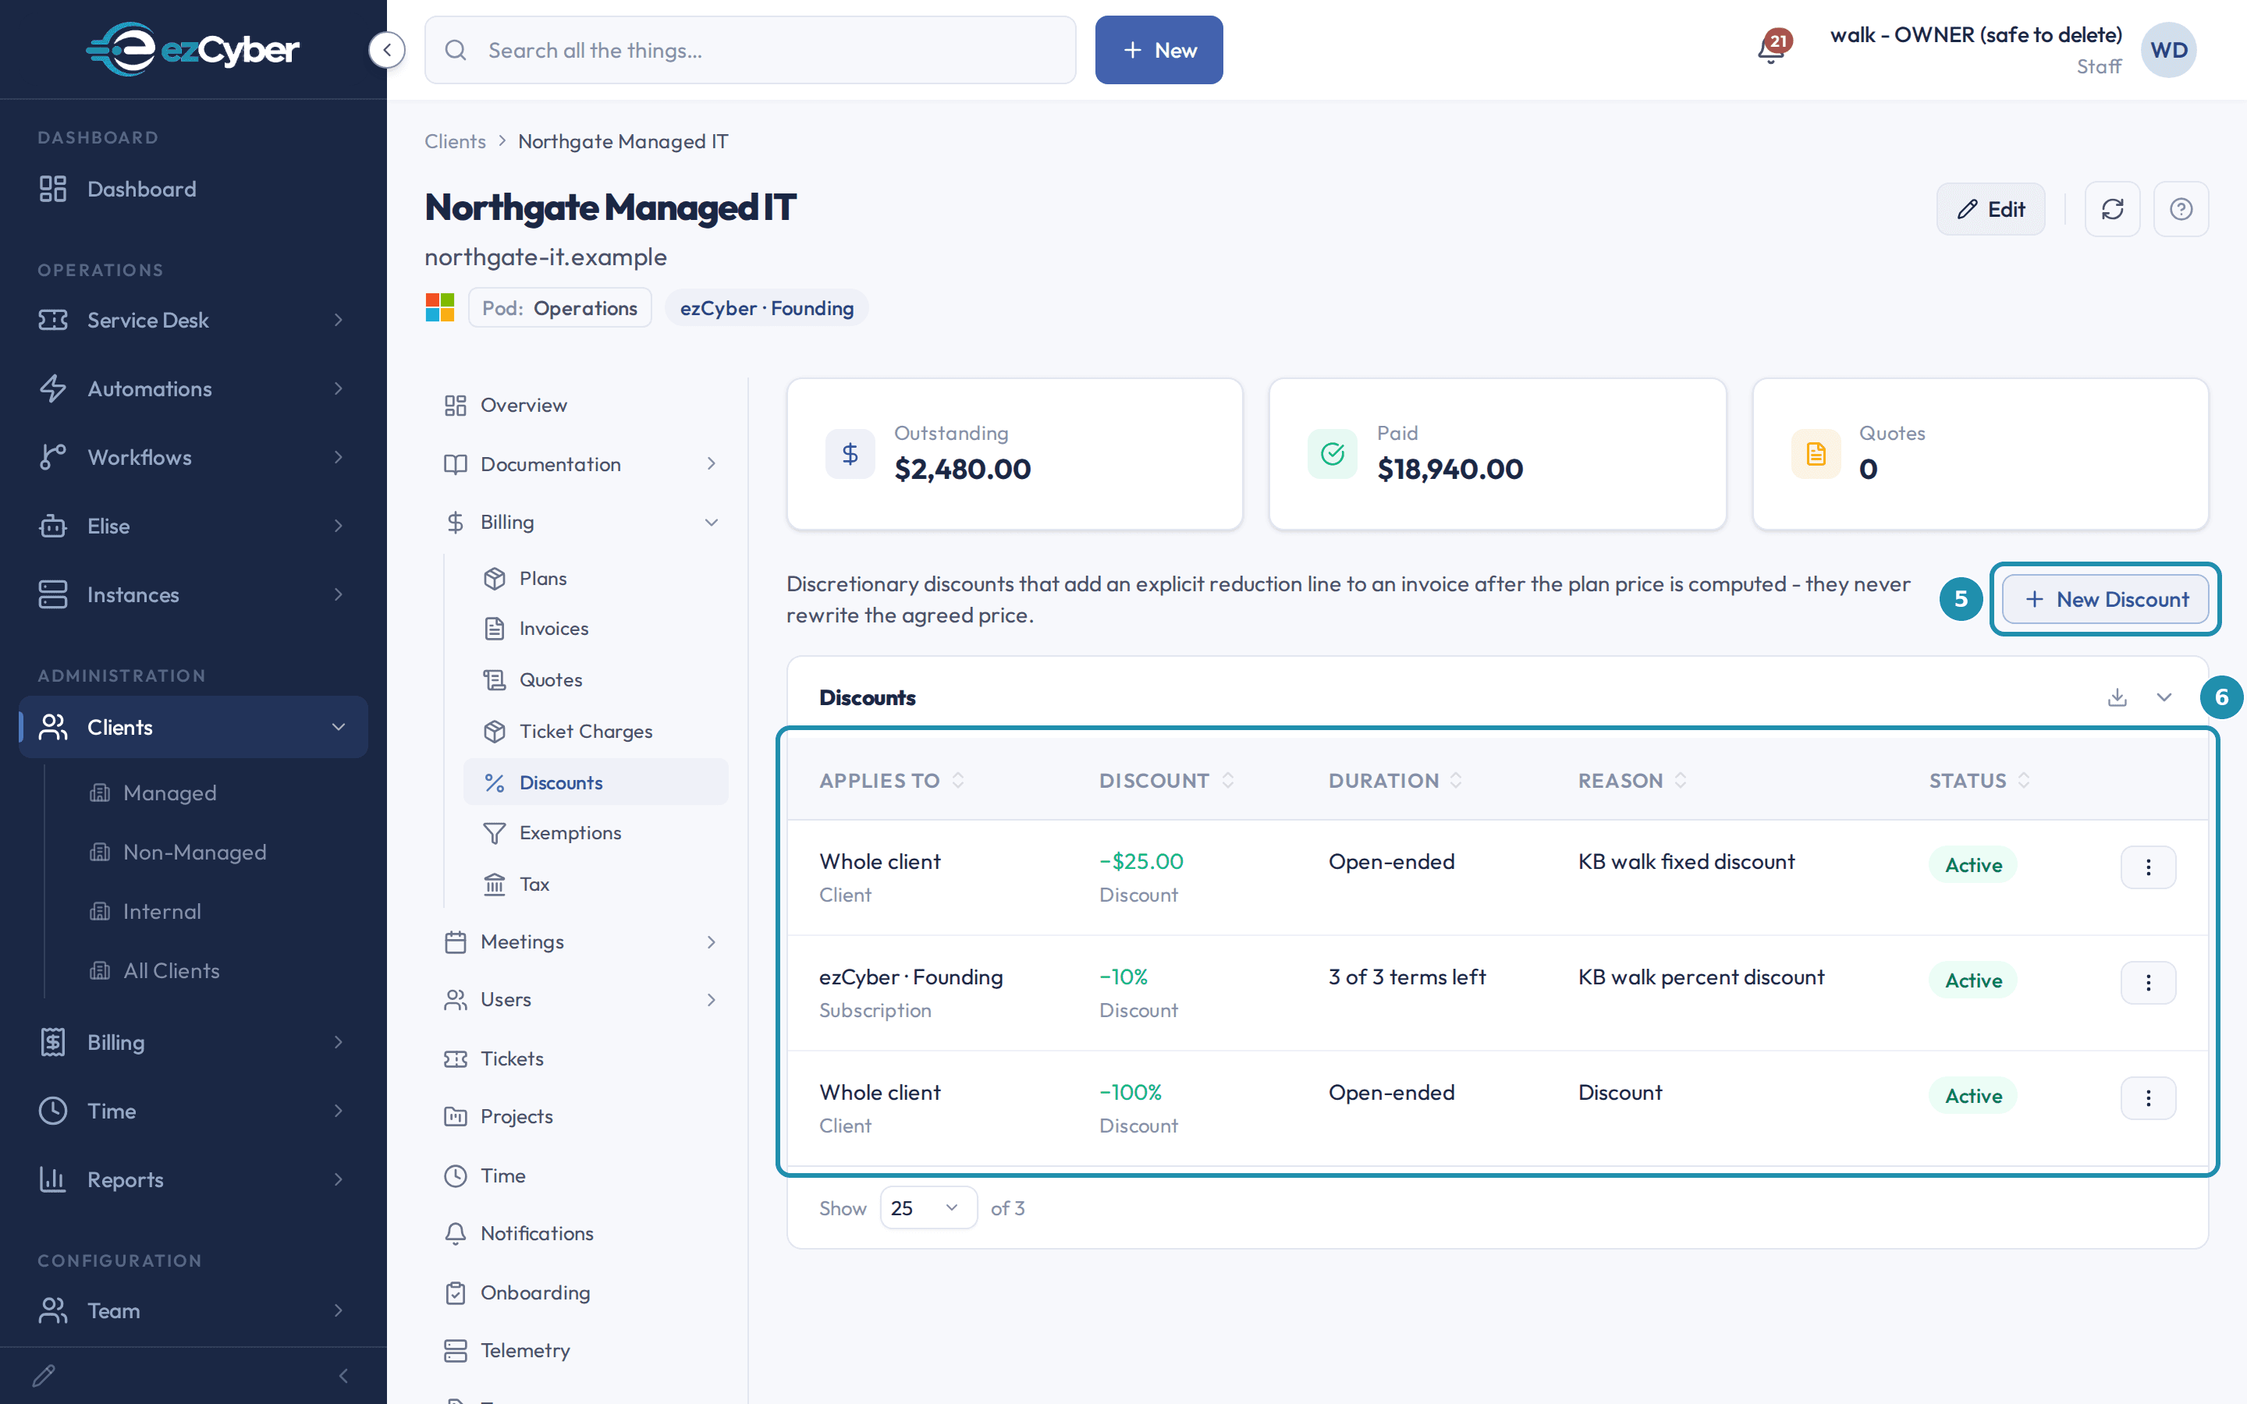Open the client Quotes page

[x=596, y=679]
